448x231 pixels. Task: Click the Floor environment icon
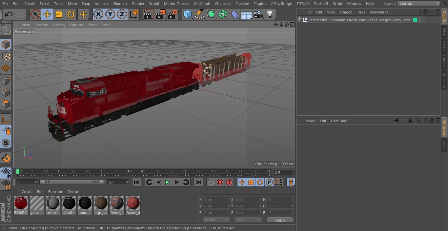tap(247, 14)
